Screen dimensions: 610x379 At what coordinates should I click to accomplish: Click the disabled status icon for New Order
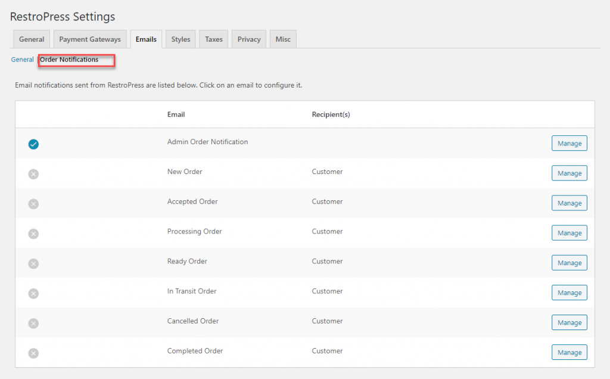point(33,174)
